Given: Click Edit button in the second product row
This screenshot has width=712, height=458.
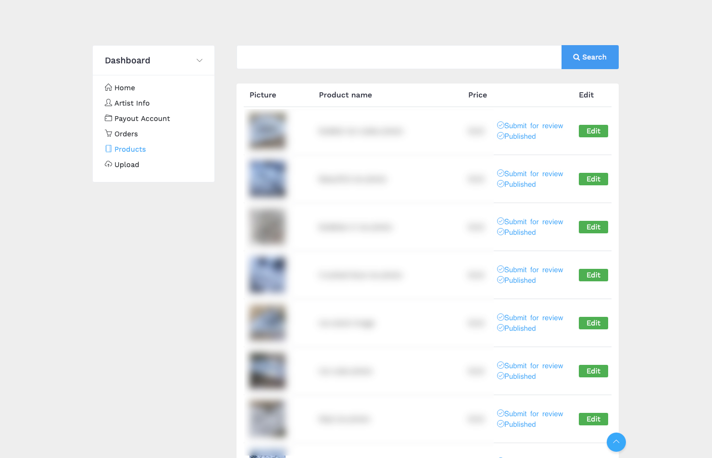Looking at the screenshot, I should pyautogui.click(x=593, y=179).
